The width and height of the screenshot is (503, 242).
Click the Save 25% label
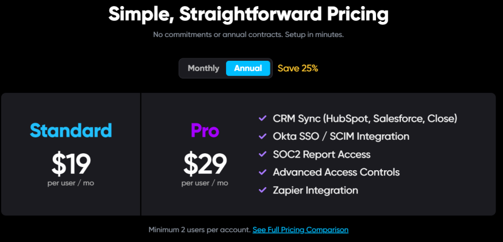click(298, 68)
